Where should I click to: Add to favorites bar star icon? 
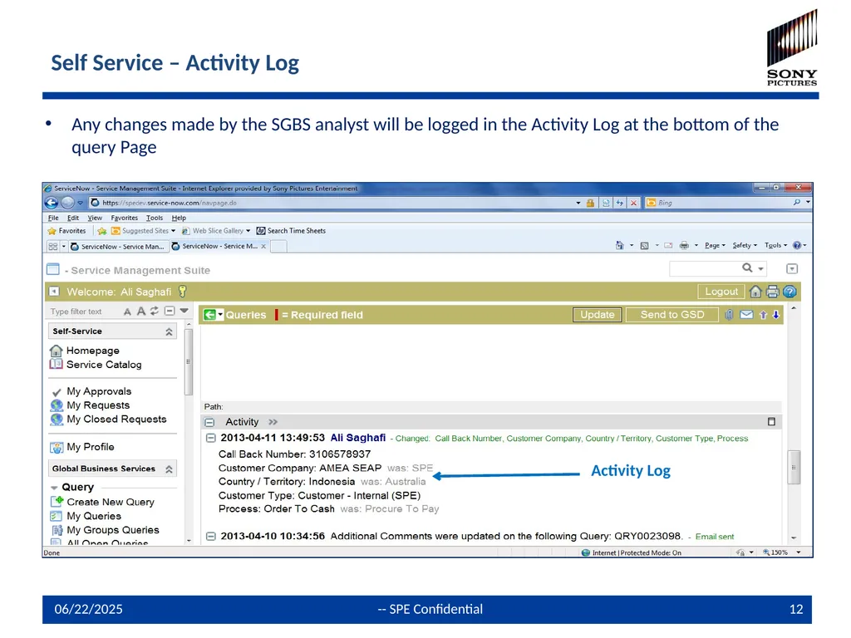101,231
